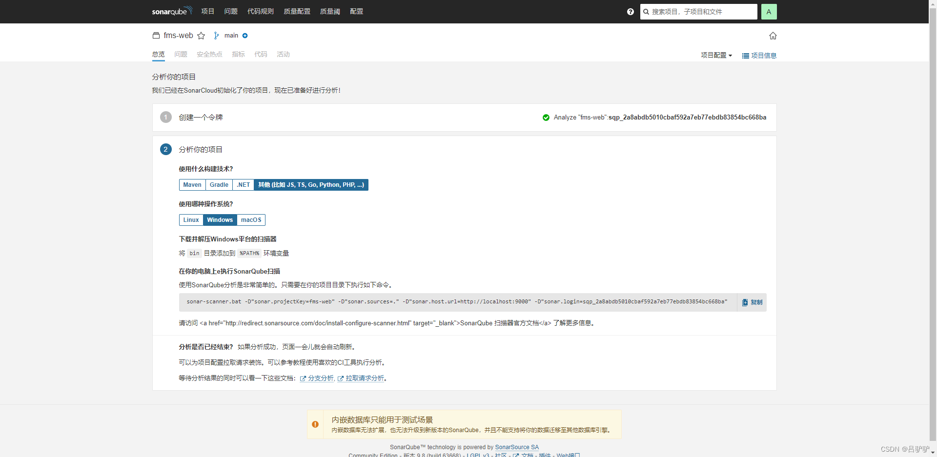Switch to the 活动 tab
Screen dimensions: 937x457
(x=283, y=54)
